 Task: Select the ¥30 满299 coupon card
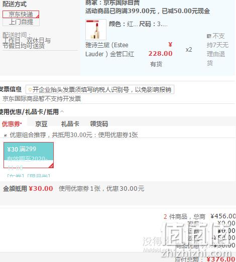[29, 155]
